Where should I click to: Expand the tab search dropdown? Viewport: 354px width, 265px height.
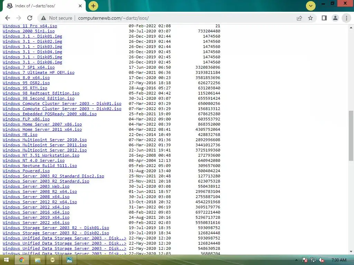tap(311, 6)
